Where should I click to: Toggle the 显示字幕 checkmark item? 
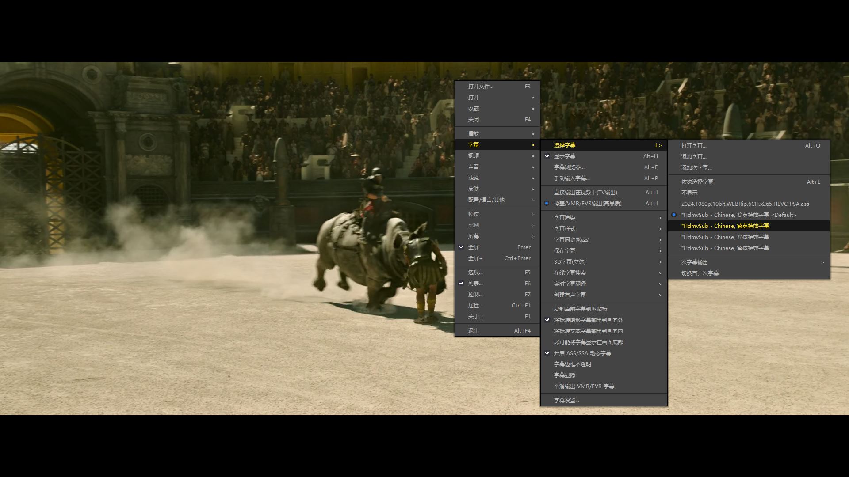[565, 156]
